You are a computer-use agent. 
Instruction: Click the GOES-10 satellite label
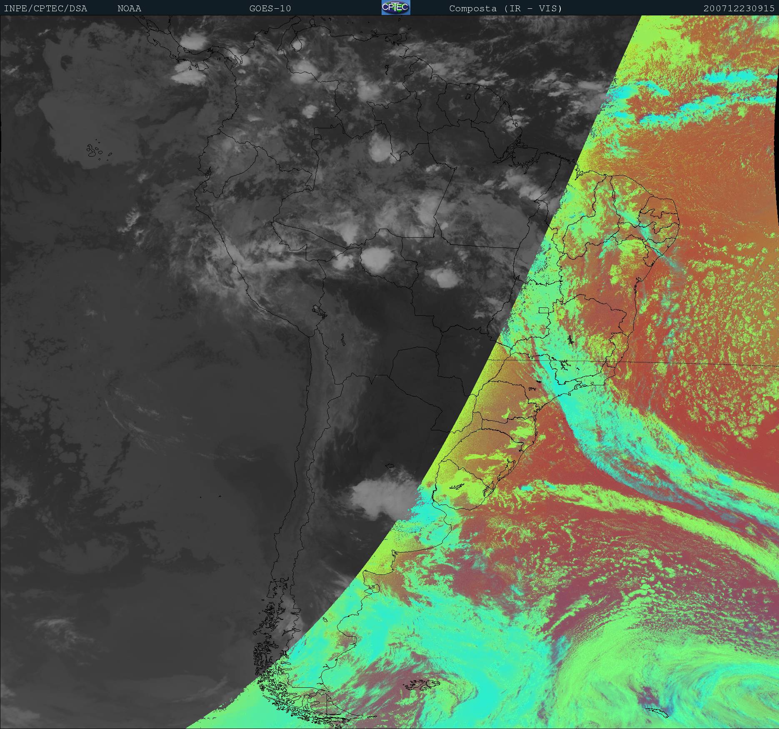[270, 8]
